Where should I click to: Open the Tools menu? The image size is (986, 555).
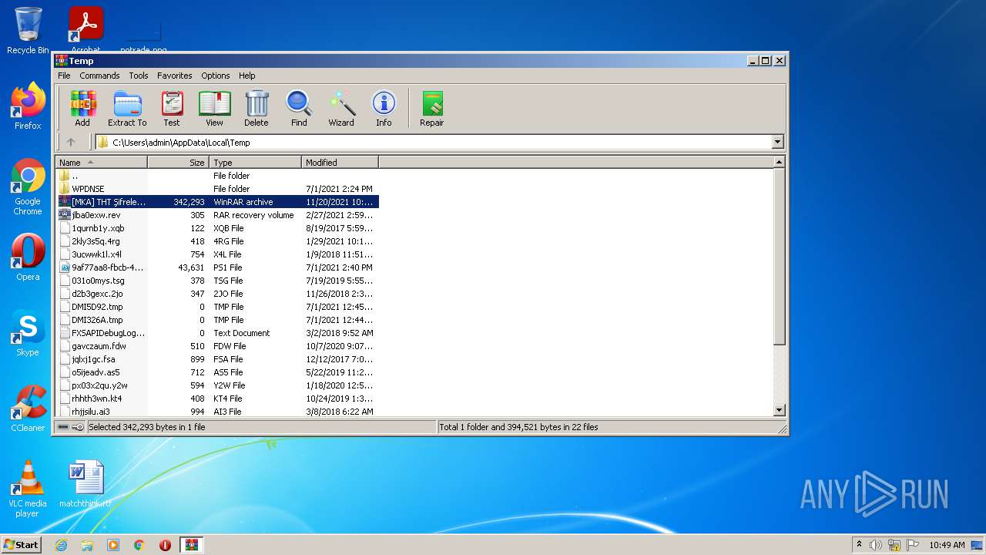coord(139,76)
